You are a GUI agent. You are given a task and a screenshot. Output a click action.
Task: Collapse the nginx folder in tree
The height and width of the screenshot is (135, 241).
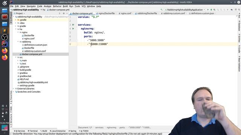pyautogui.click(x=18, y=32)
